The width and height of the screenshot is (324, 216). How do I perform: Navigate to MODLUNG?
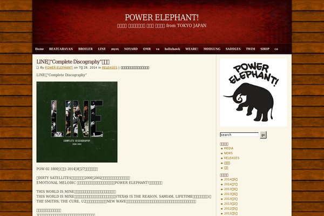pos(212,49)
